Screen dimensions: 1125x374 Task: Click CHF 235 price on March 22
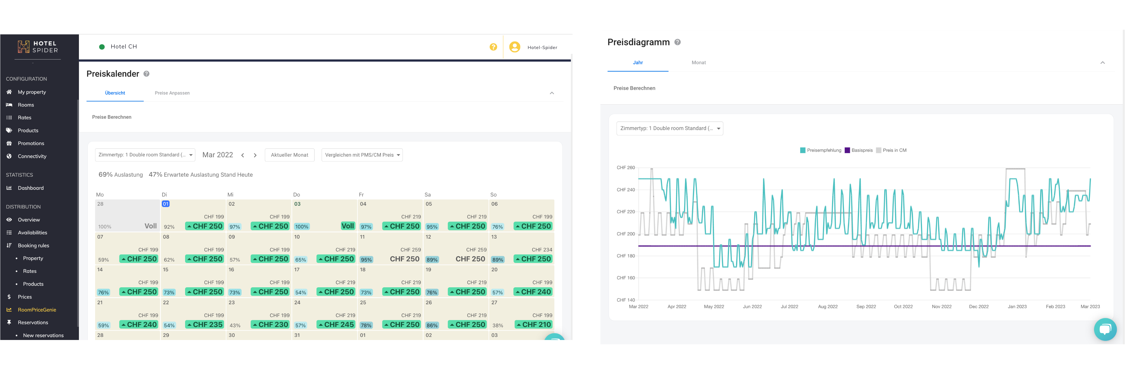(204, 325)
